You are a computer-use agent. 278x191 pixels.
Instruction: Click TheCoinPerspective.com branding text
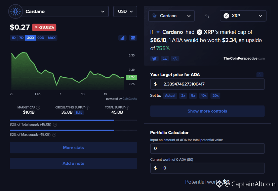pos(244,58)
